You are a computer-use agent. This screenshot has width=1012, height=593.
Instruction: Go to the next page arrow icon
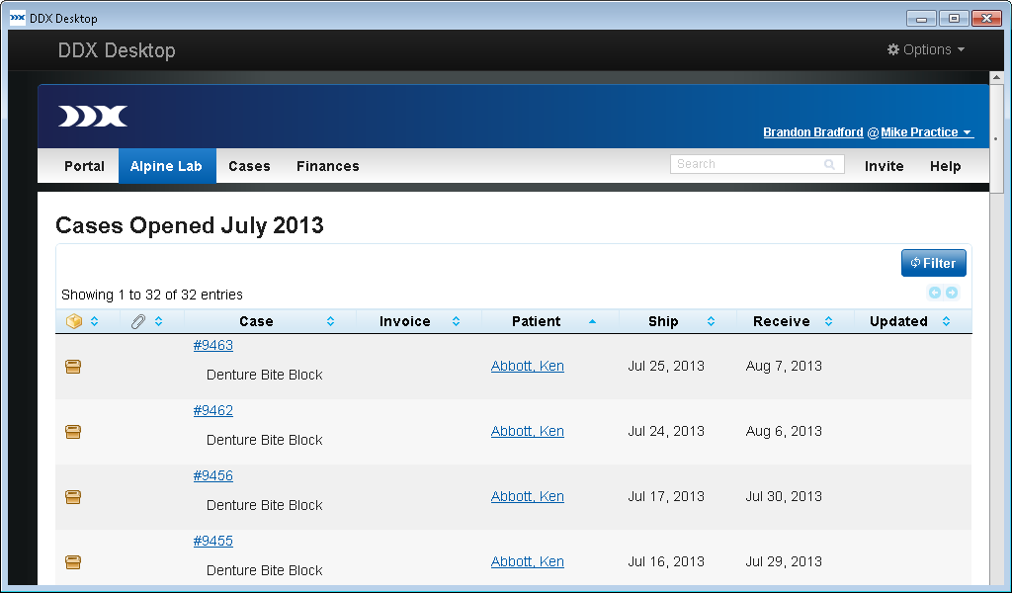point(951,293)
